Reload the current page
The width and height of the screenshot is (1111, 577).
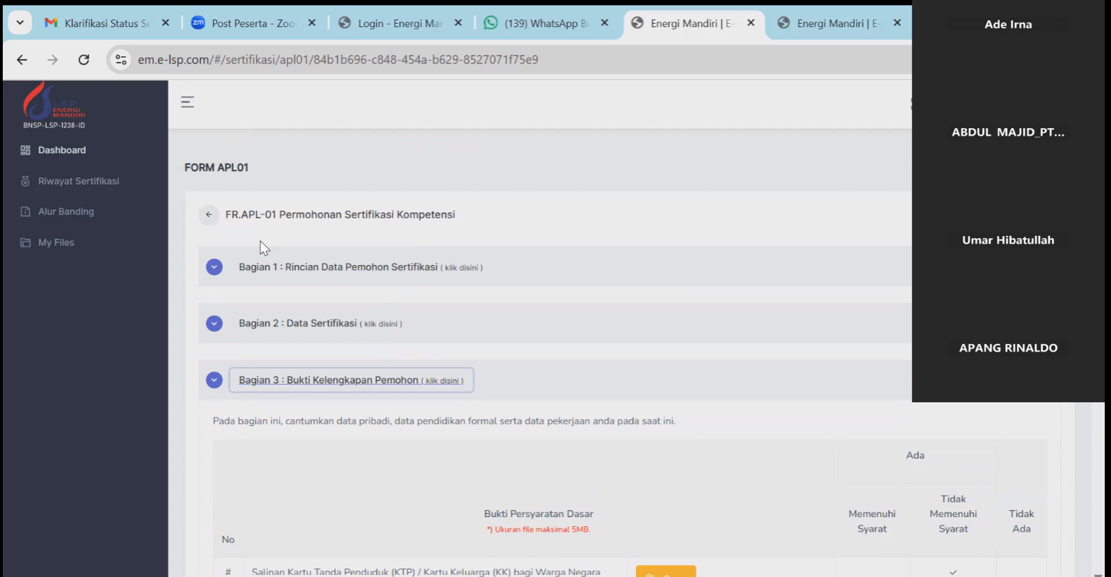point(84,60)
